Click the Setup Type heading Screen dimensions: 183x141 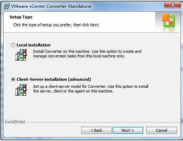(x=21, y=17)
